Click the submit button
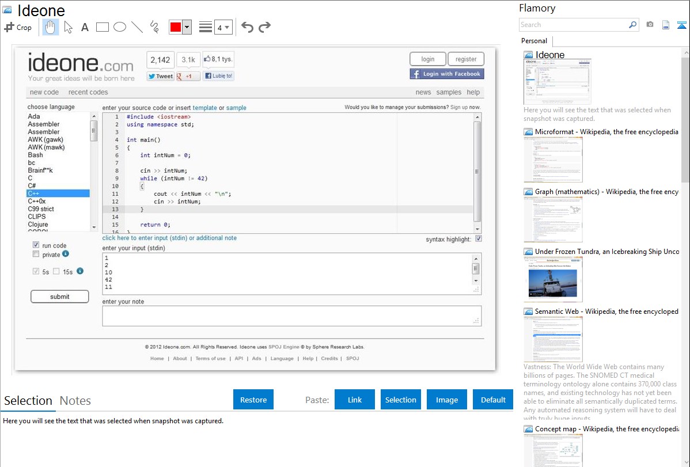Image resolution: width=690 pixels, height=467 pixels. tap(60, 297)
